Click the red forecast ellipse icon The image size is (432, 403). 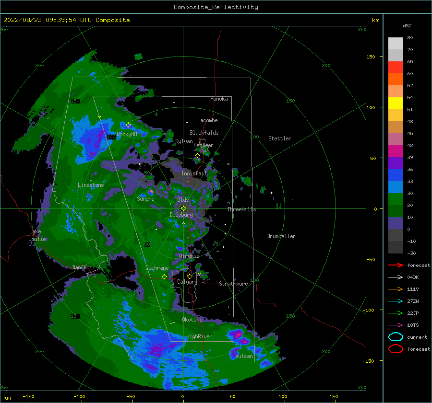pos(396,349)
